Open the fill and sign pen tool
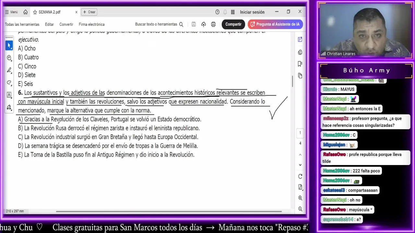The image size is (415, 233). (x=9, y=107)
